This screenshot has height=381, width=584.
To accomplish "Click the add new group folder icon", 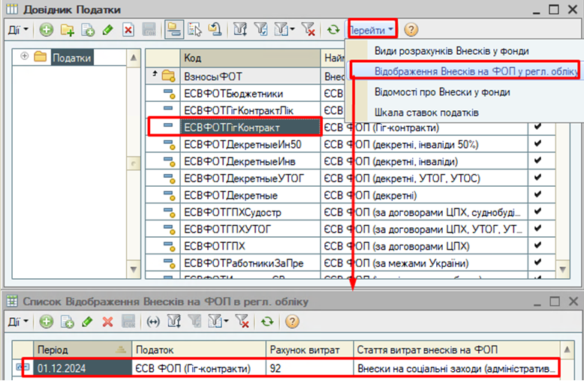I will click(68, 31).
